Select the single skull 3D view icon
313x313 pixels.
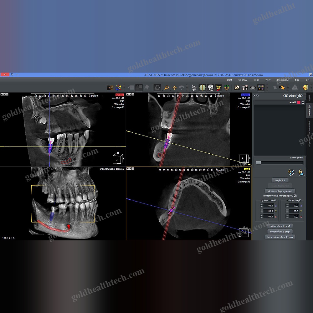click(237, 87)
